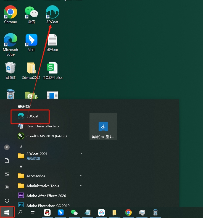Click the Windows Start button

point(7,212)
